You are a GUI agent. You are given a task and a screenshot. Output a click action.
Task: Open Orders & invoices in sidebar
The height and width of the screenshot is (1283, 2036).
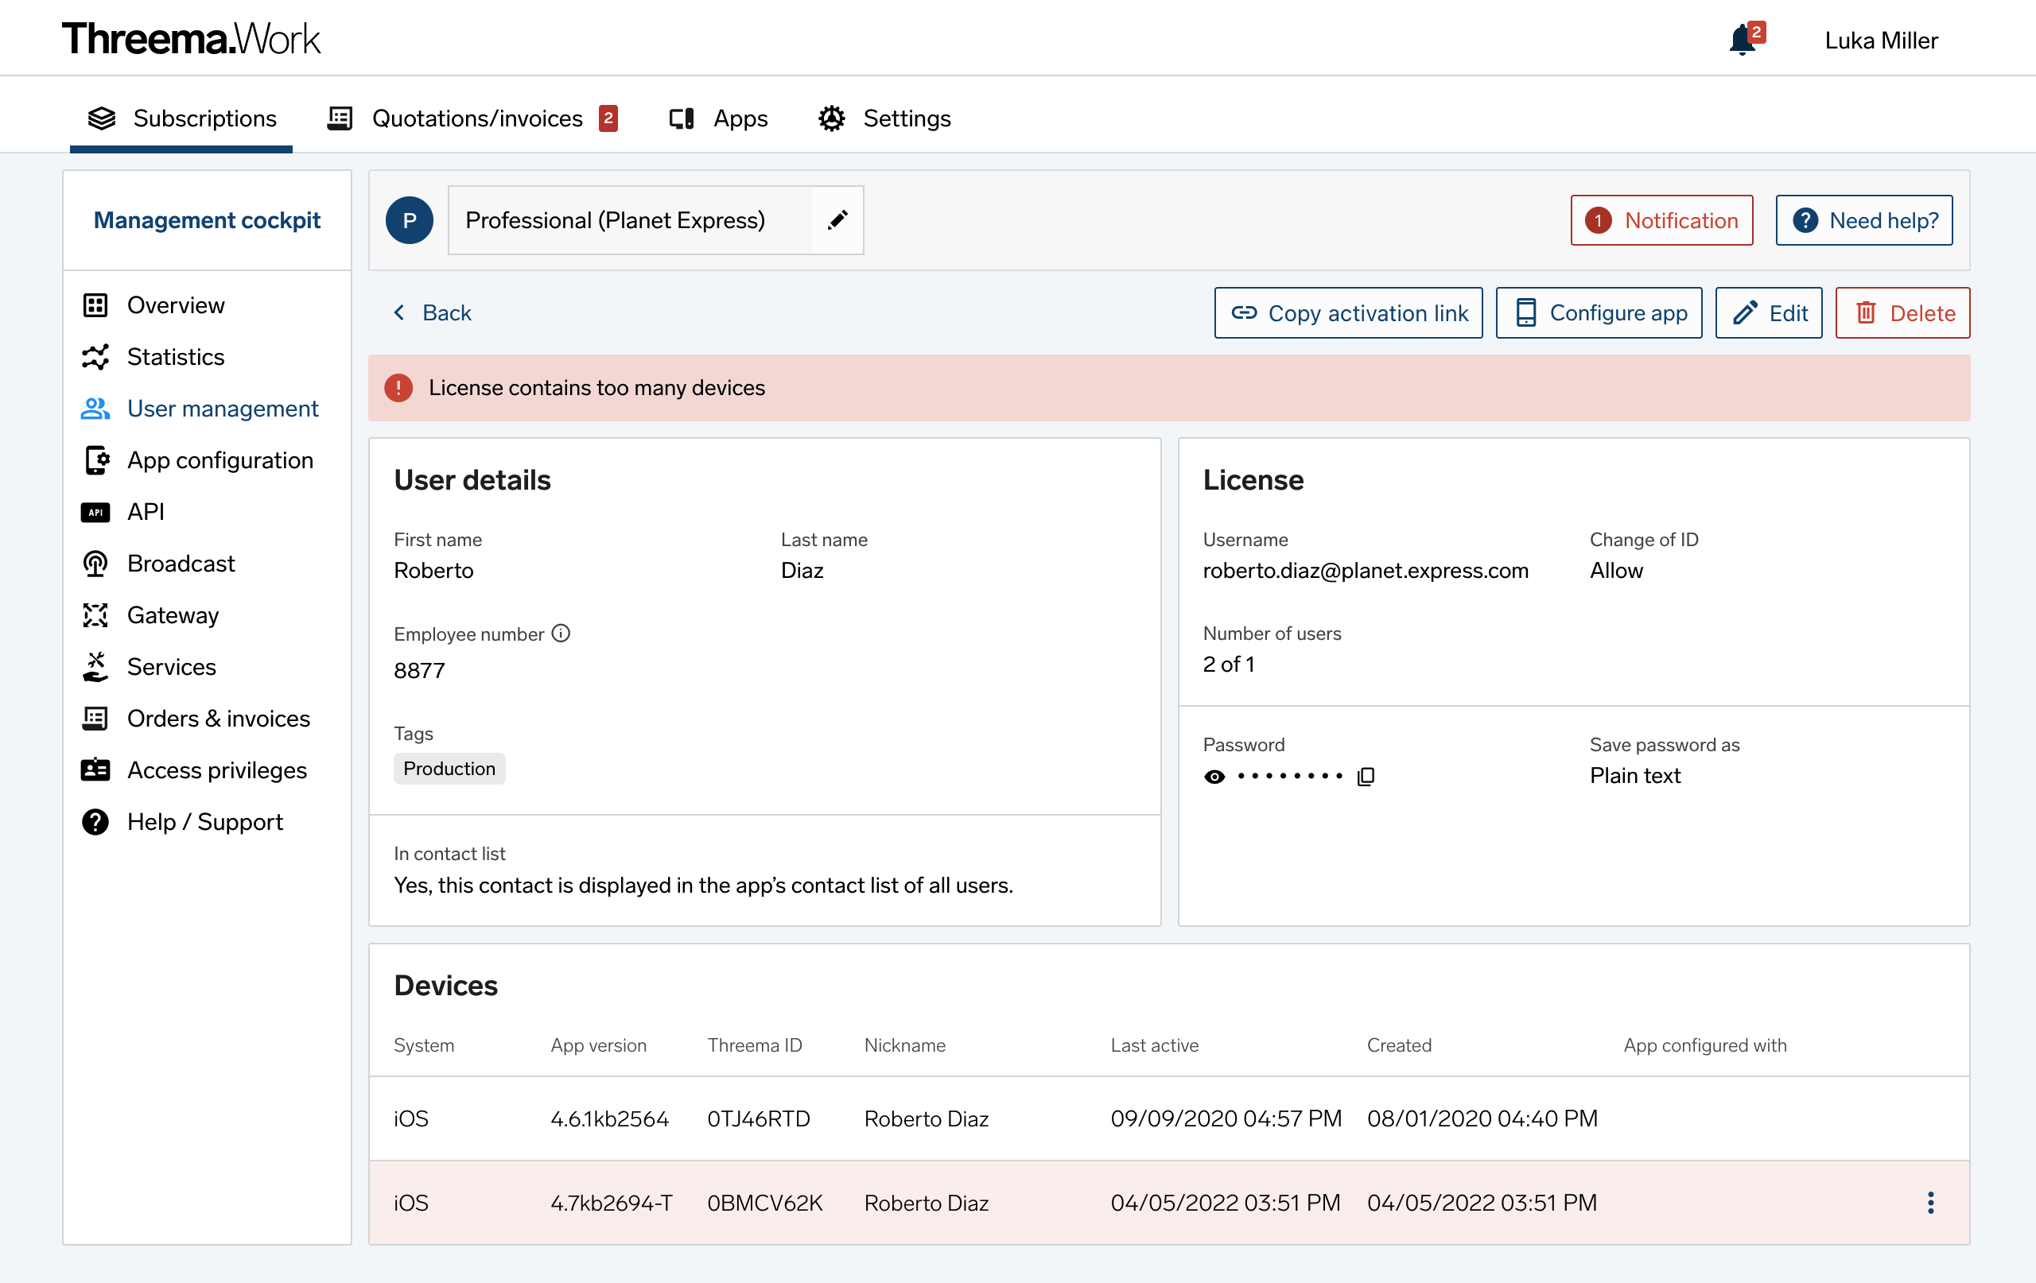click(207, 719)
